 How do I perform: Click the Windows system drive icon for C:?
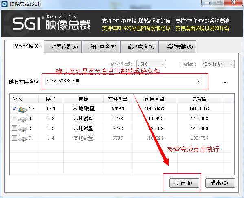23,109
